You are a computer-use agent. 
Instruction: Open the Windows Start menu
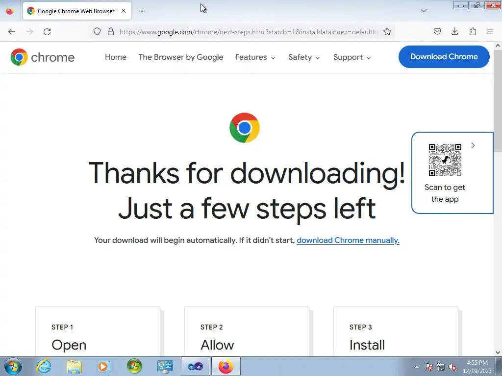pos(13,366)
